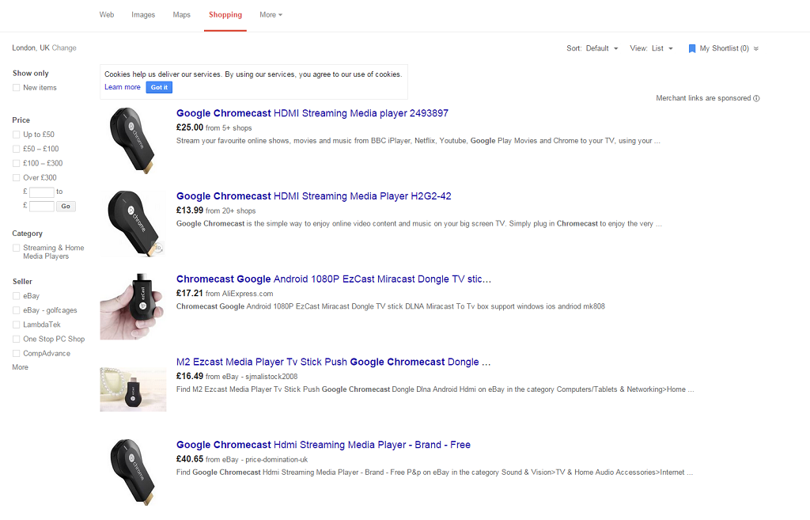The width and height of the screenshot is (810, 520).
Task: Open Chromecast Media Player H2G2-42 listing
Action: pyautogui.click(x=313, y=196)
